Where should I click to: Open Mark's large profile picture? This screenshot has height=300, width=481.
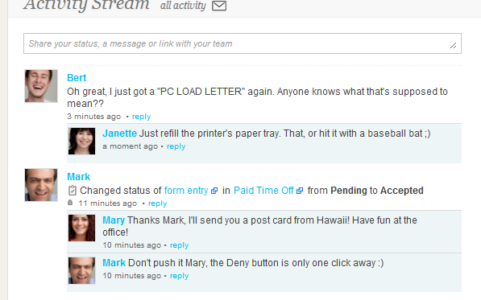coord(41,185)
